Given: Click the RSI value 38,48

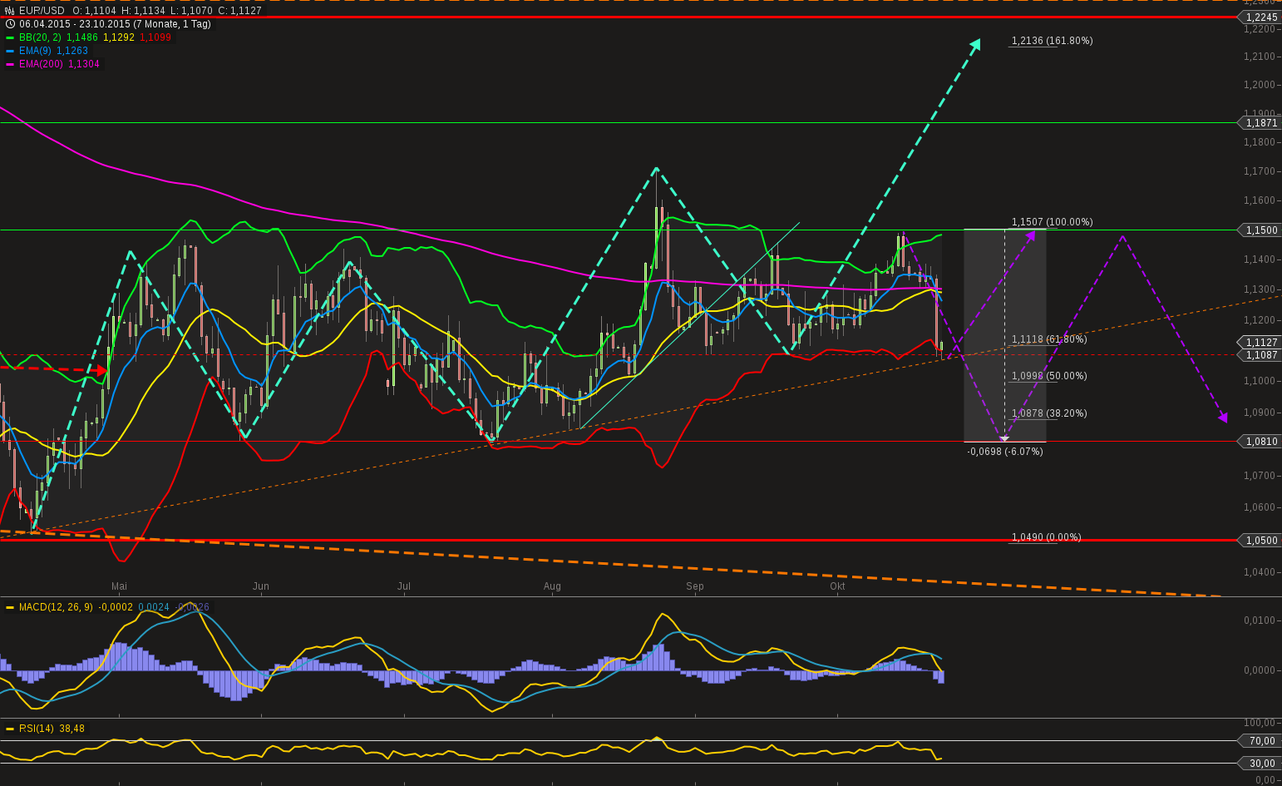Looking at the screenshot, I should [x=71, y=729].
